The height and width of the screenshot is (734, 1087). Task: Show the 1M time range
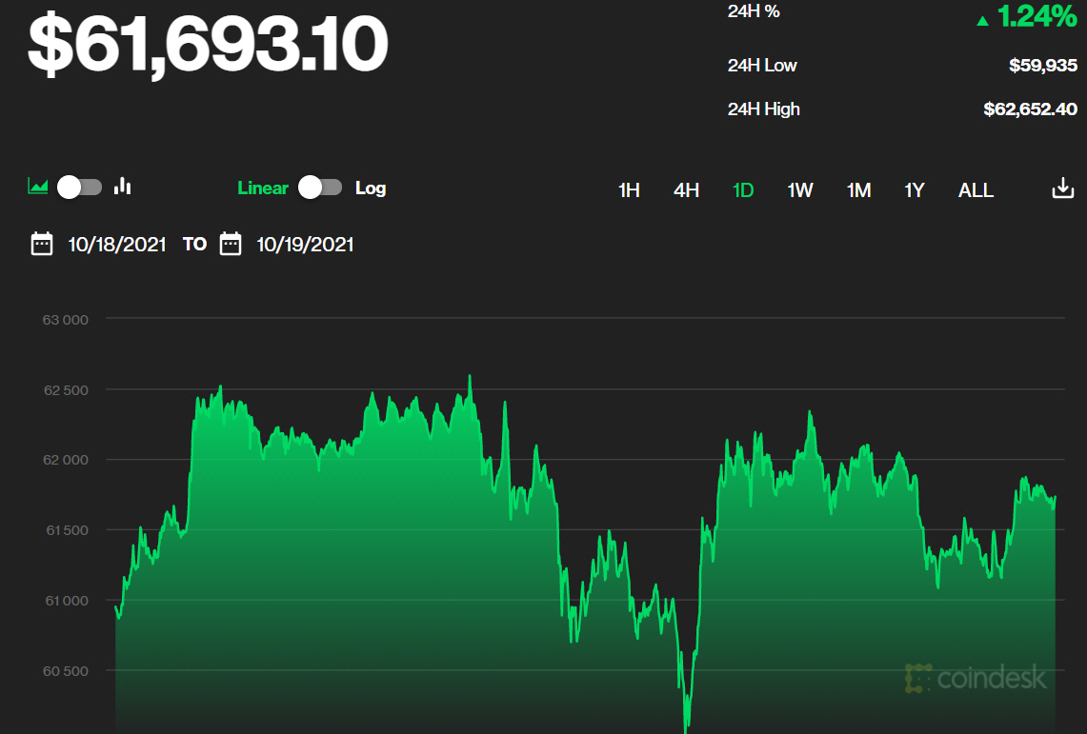click(858, 190)
